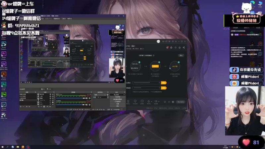Copy the stream key with orange button

point(164,88)
